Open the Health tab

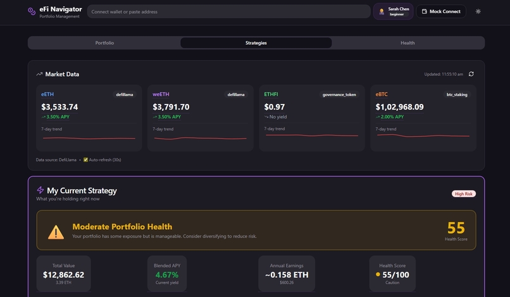pos(407,42)
